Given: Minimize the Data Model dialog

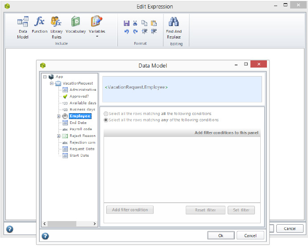Looking at the screenshot, I should tap(236, 64).
